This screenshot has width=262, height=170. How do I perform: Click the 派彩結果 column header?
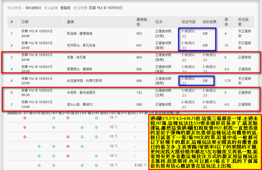209,22
